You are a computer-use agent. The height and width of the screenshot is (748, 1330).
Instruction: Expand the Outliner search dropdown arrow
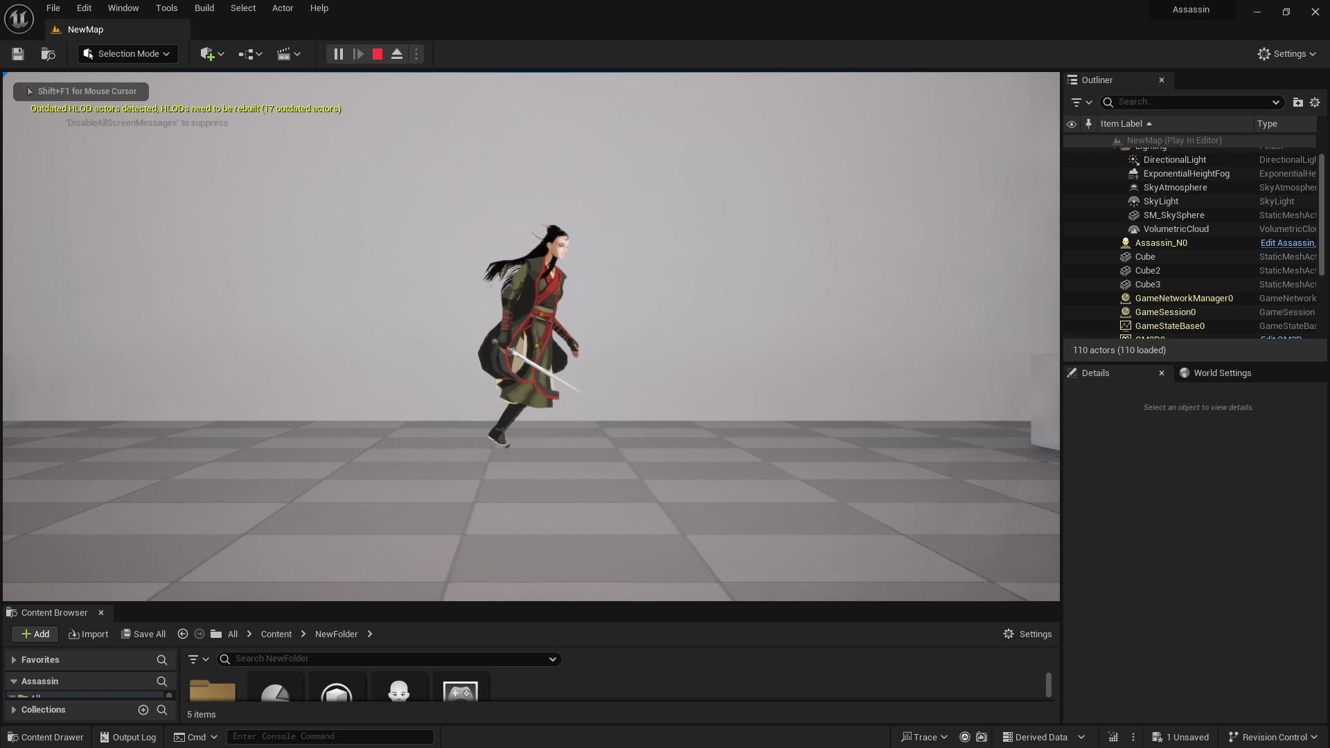pyautogui.click(x=1275, y=103)
